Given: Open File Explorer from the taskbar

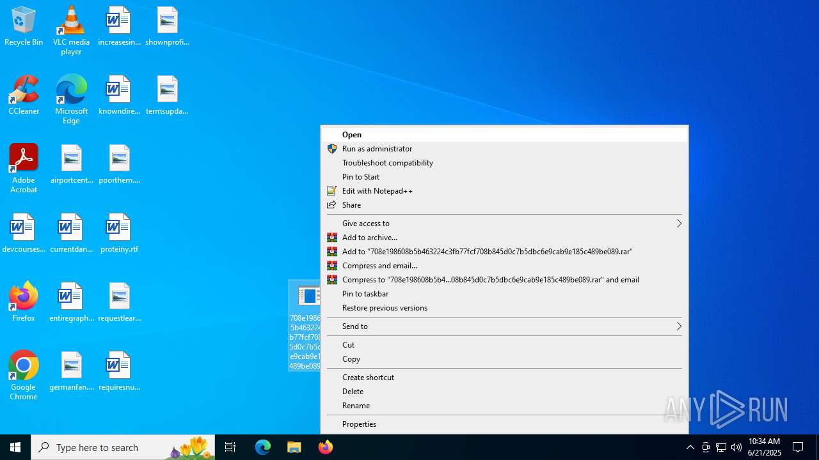Looking at the screenshot, I should coord(294,447).
